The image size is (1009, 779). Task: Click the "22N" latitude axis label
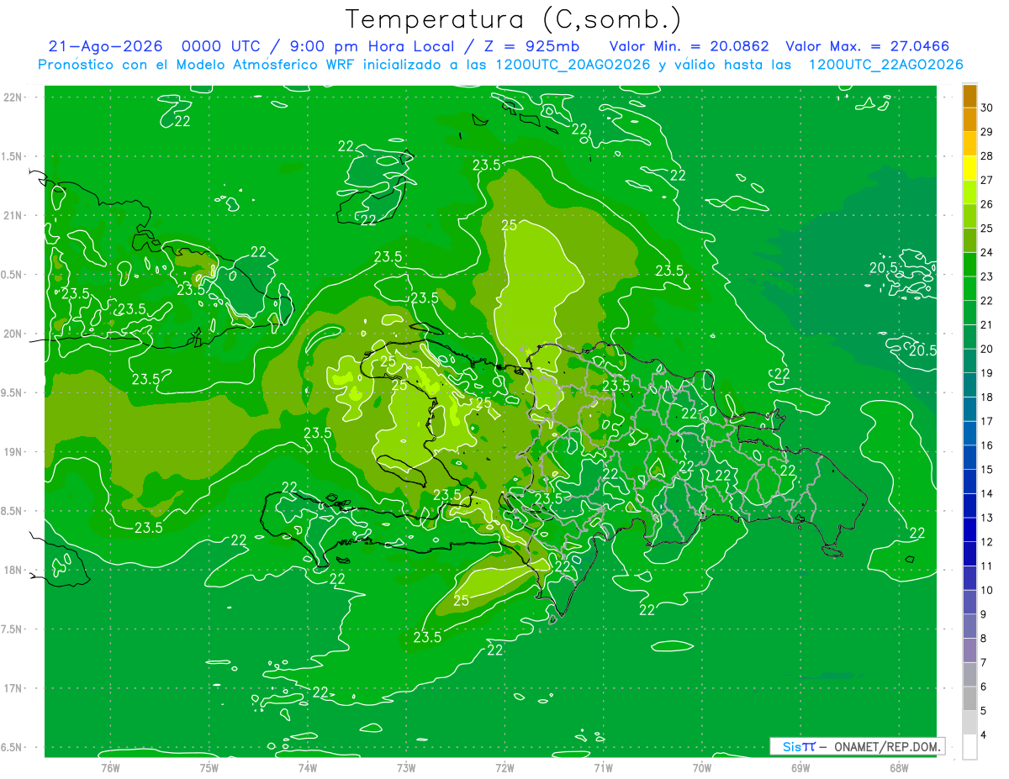tap(13, 97)
